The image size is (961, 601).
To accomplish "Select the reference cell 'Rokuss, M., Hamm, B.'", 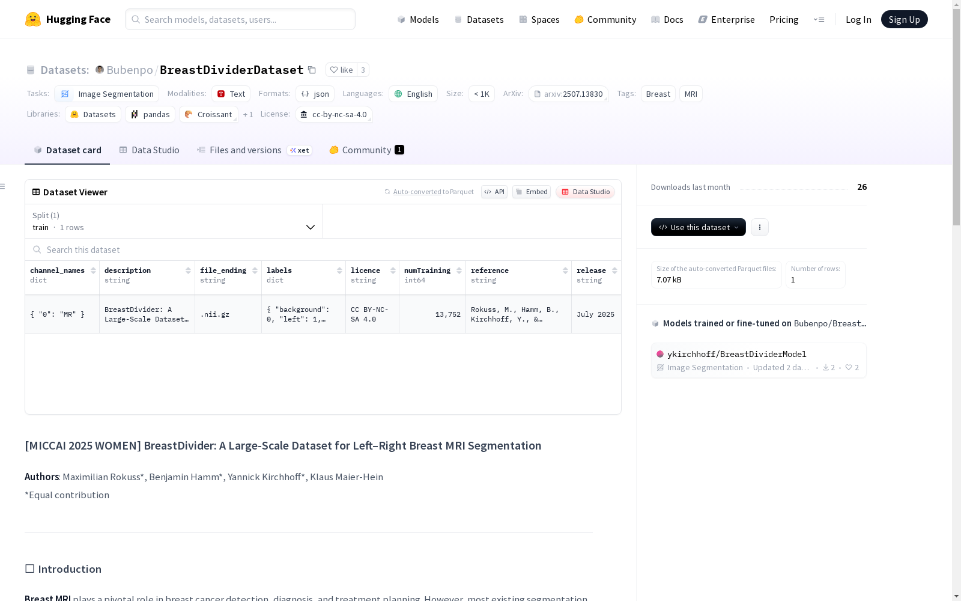I will click(x=518, y=314).
